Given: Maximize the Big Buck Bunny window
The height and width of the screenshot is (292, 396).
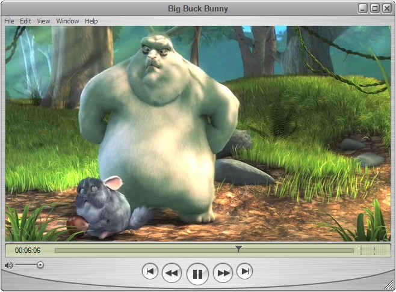Looking at the screenshot, I should (x=375, y=9).
